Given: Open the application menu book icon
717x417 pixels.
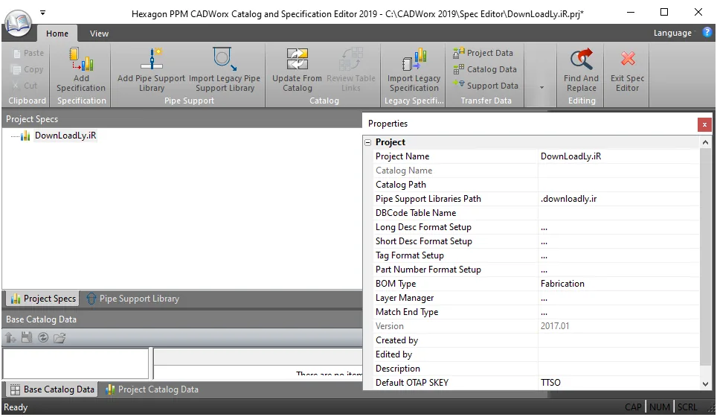Looking at the screenshot, I should pos(18,23).
